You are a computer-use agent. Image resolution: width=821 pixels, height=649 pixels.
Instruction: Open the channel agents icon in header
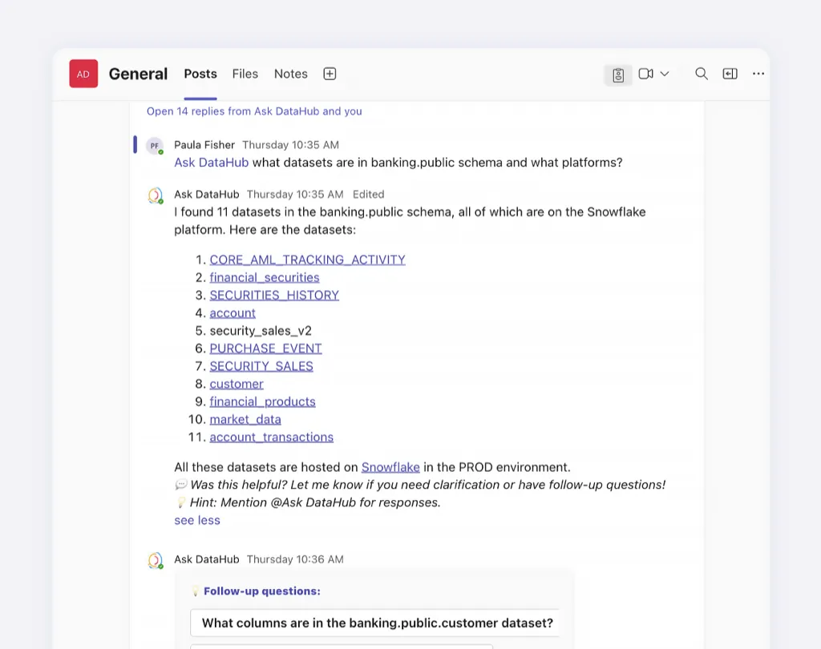click(618, 75)
